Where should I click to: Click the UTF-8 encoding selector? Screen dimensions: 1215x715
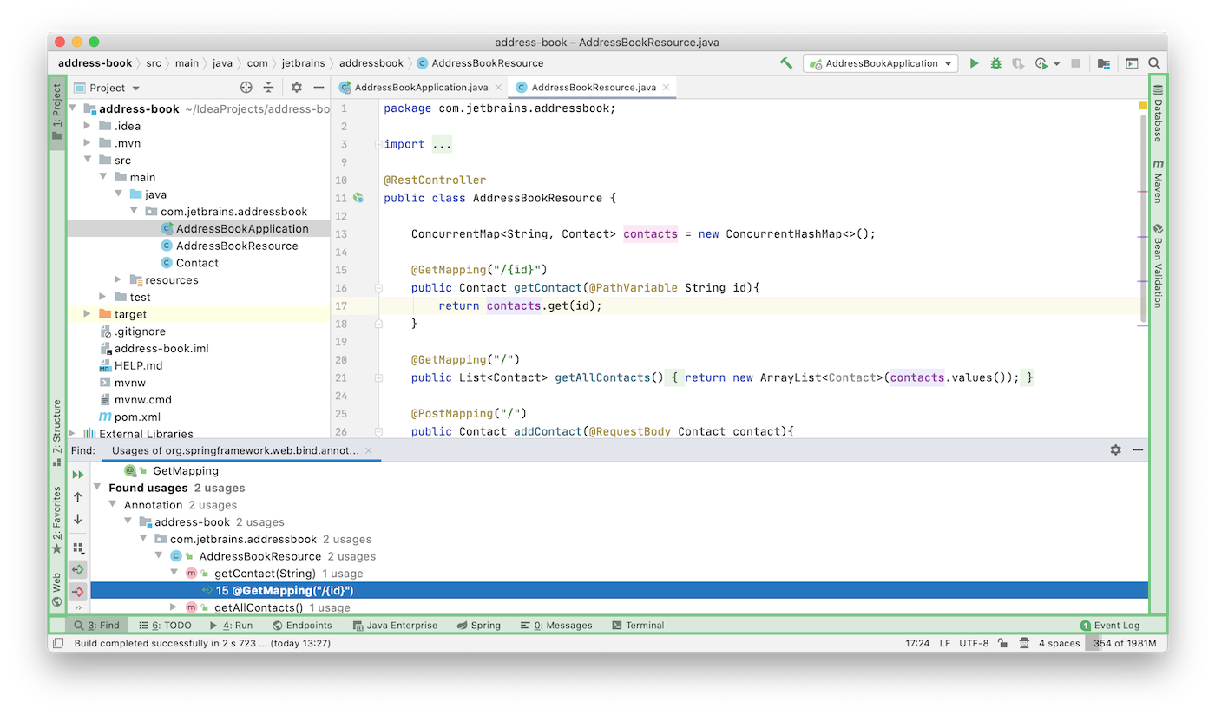click(974, 643)
